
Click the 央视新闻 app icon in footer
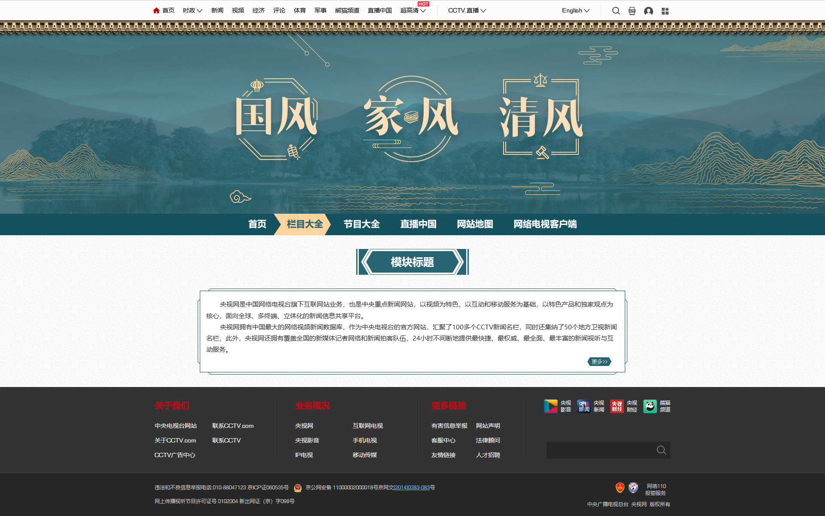[x=584, y=406]
